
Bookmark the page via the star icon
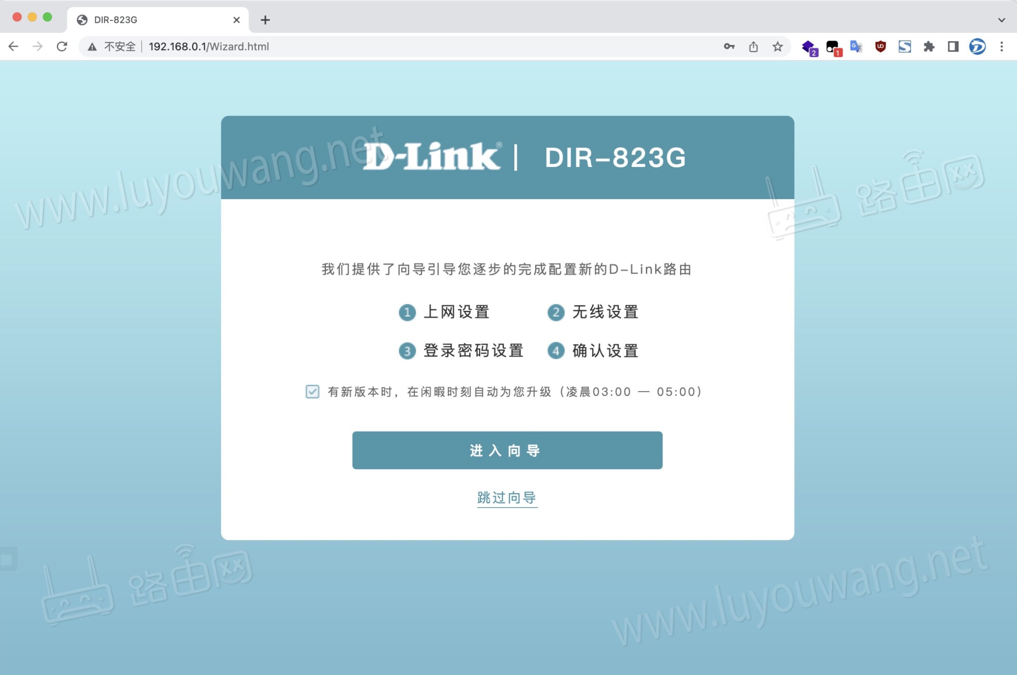pos(777,47)
